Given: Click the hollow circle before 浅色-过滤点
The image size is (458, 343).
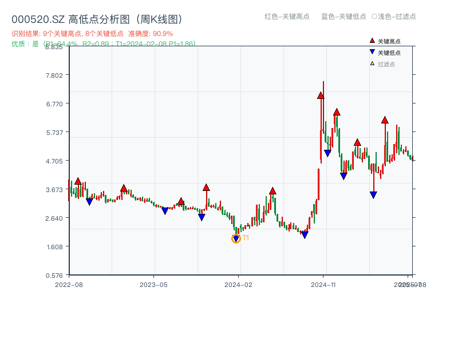Looking at the screenshot, I should click(x=374, y=17).
